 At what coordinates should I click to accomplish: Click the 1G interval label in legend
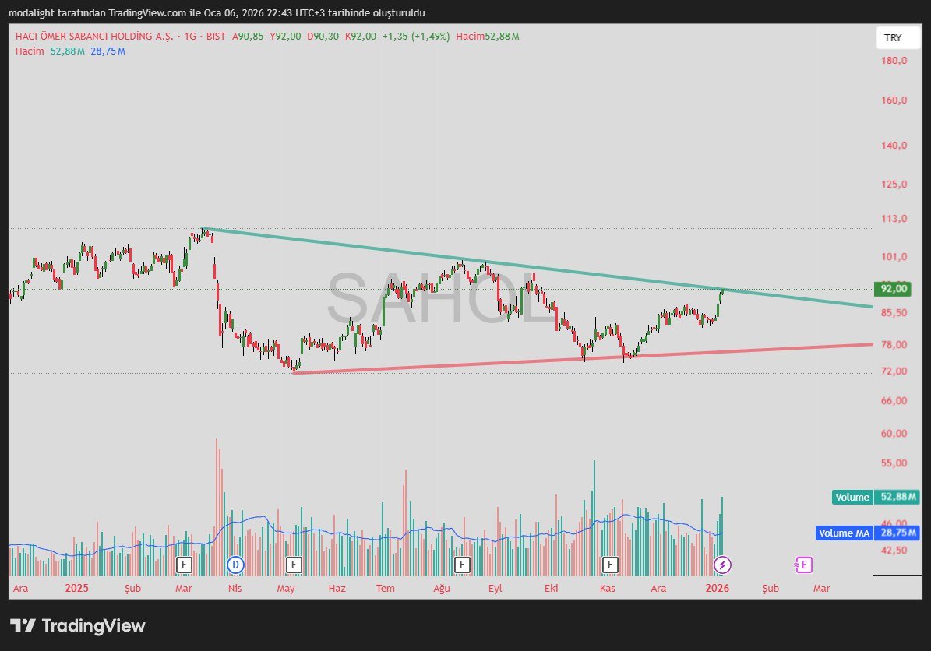pos(190,36)
